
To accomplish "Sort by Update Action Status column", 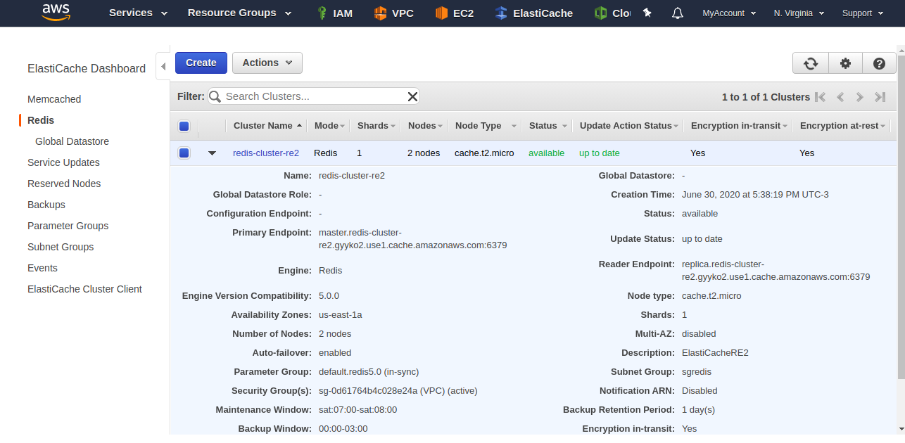I will (628, 126).
